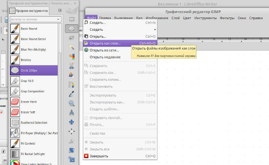The width and height of the screenshot is (269, 165).
Task: Select the Free Select lasso tool
Action: click(x=72, y=38)
